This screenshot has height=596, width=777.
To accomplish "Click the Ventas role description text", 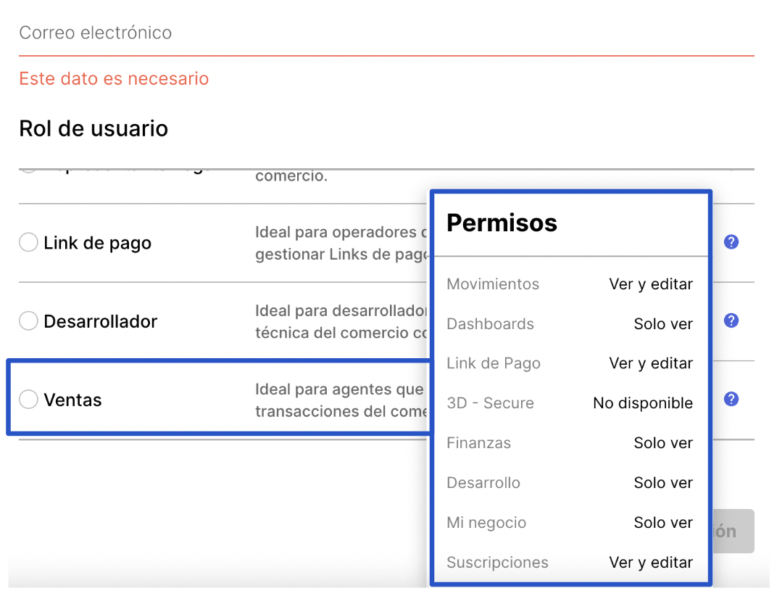I will click(339, 400).
